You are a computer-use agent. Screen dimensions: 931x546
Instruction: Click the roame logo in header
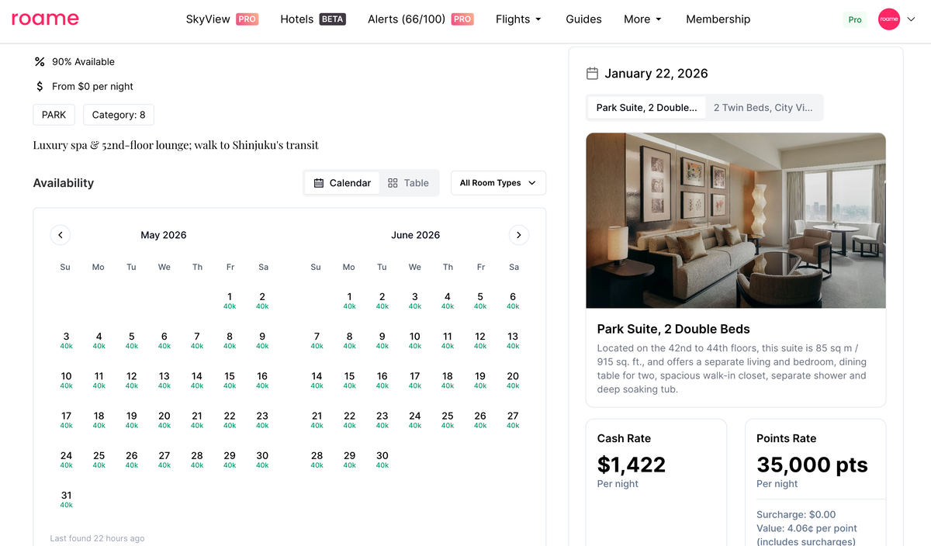coord(45,19)
